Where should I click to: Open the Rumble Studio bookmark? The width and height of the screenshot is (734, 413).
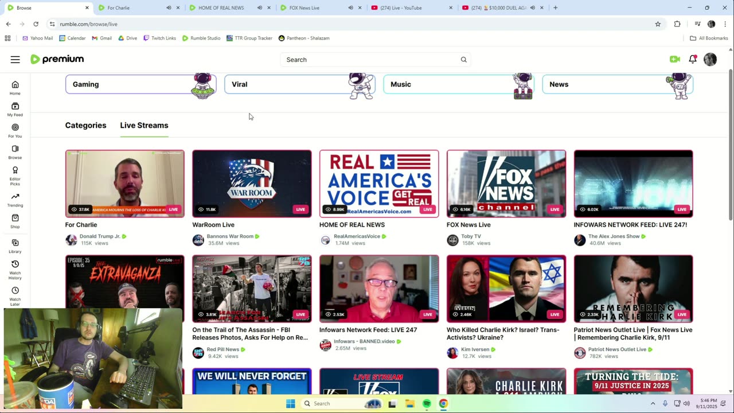coord(201,38)
